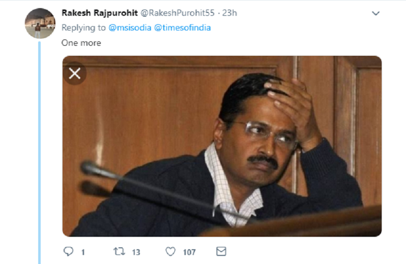Click the "Replying to" label
The width and height of the screenshot is (406, 264).
coord(84,28)
